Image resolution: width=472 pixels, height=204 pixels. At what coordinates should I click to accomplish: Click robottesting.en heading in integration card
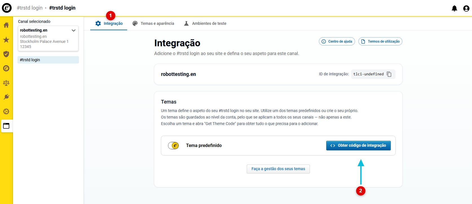pyautogui.click(x=178, y=74)
